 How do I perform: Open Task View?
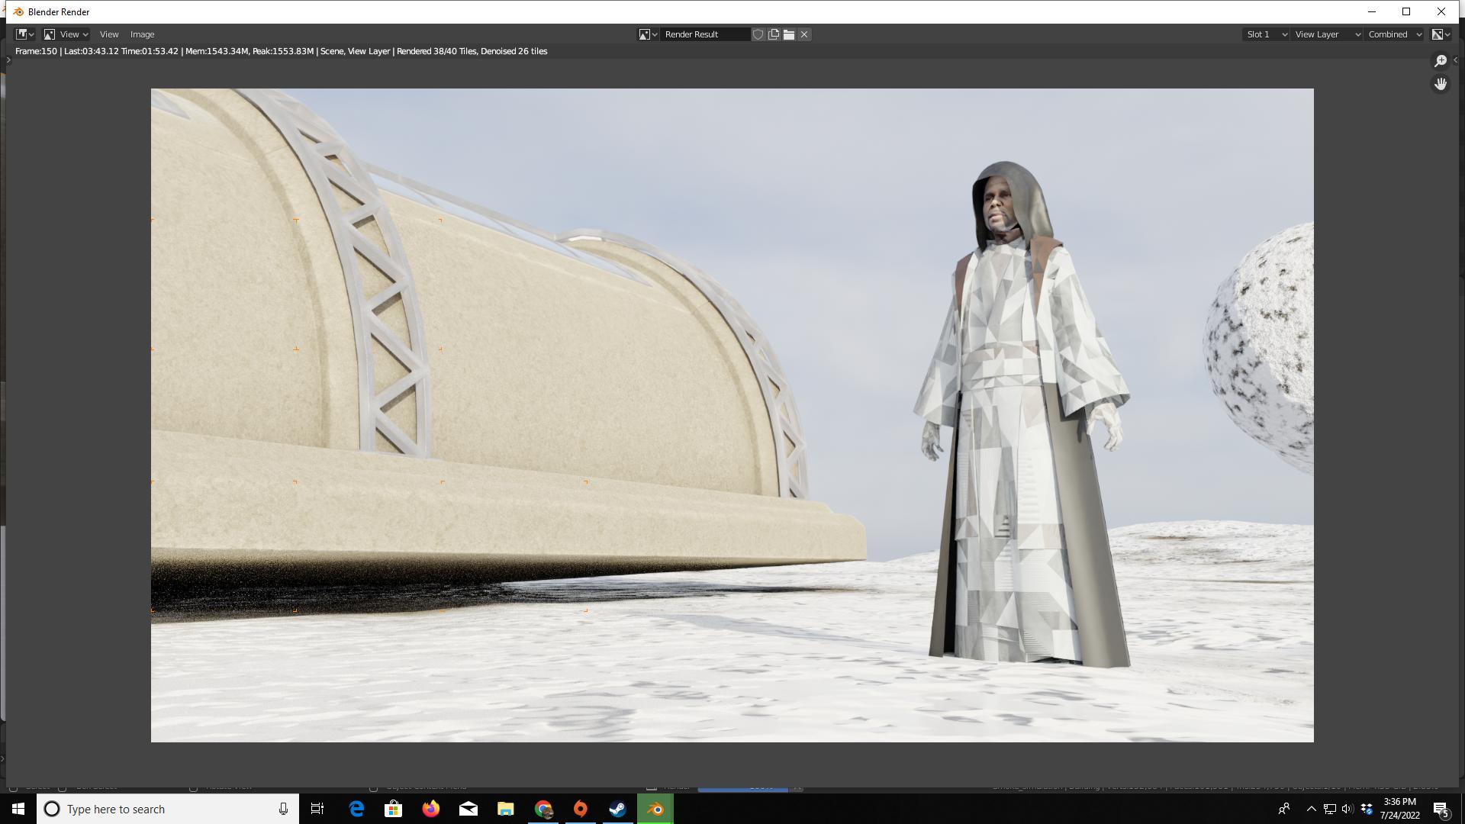[x=317, y=809]
